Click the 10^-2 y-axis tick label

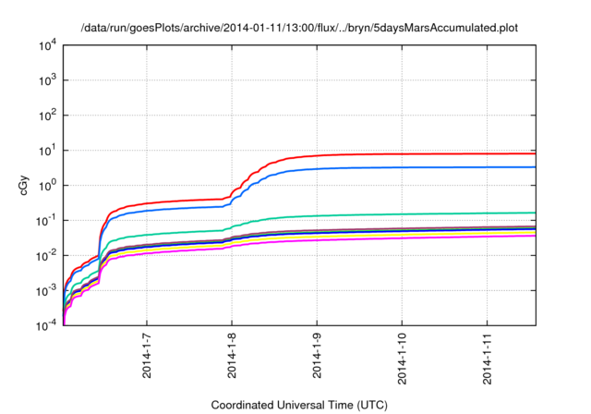[x=47, y=256]
